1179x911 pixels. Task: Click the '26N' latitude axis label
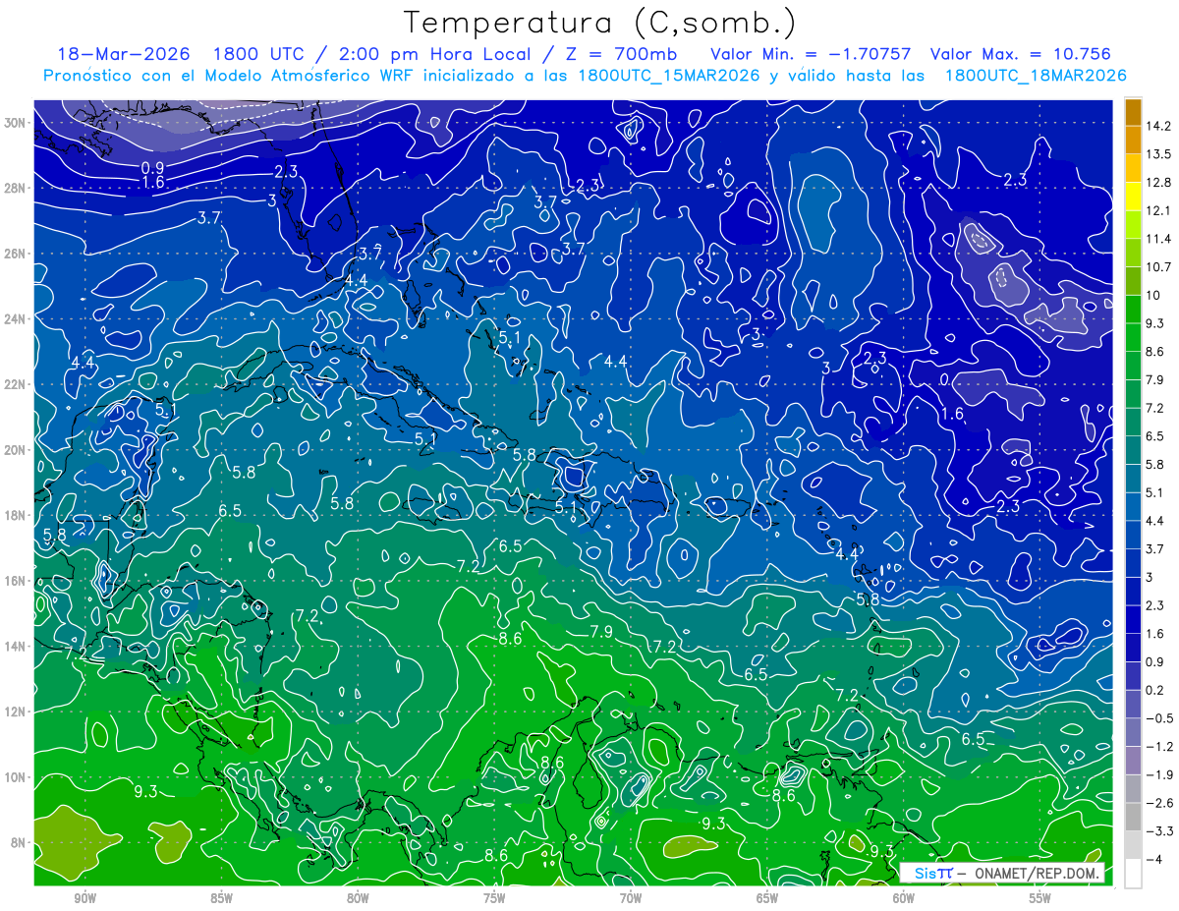[16, 254]
